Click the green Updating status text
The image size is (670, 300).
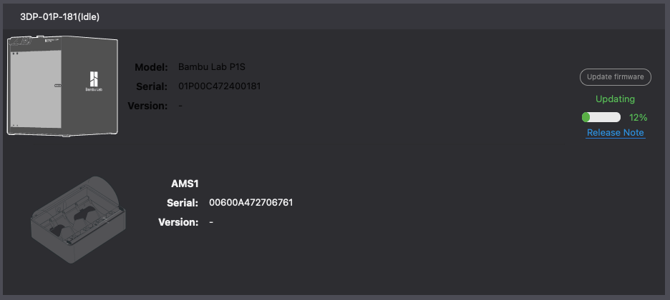[615, 99]
